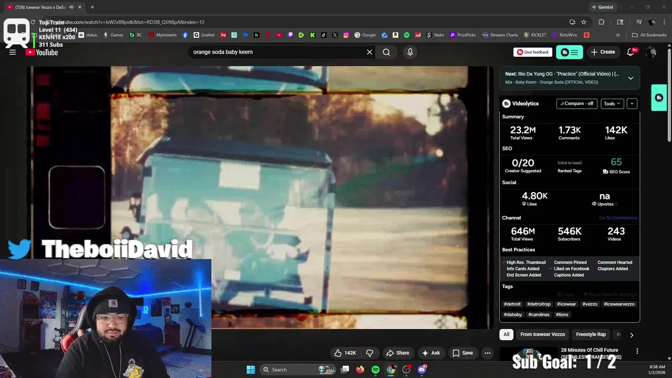Image resolution: width=672 pixels, height=378 pixels.
Task: Open more actions three-dot menu under the video
Action: coord(487,353)
